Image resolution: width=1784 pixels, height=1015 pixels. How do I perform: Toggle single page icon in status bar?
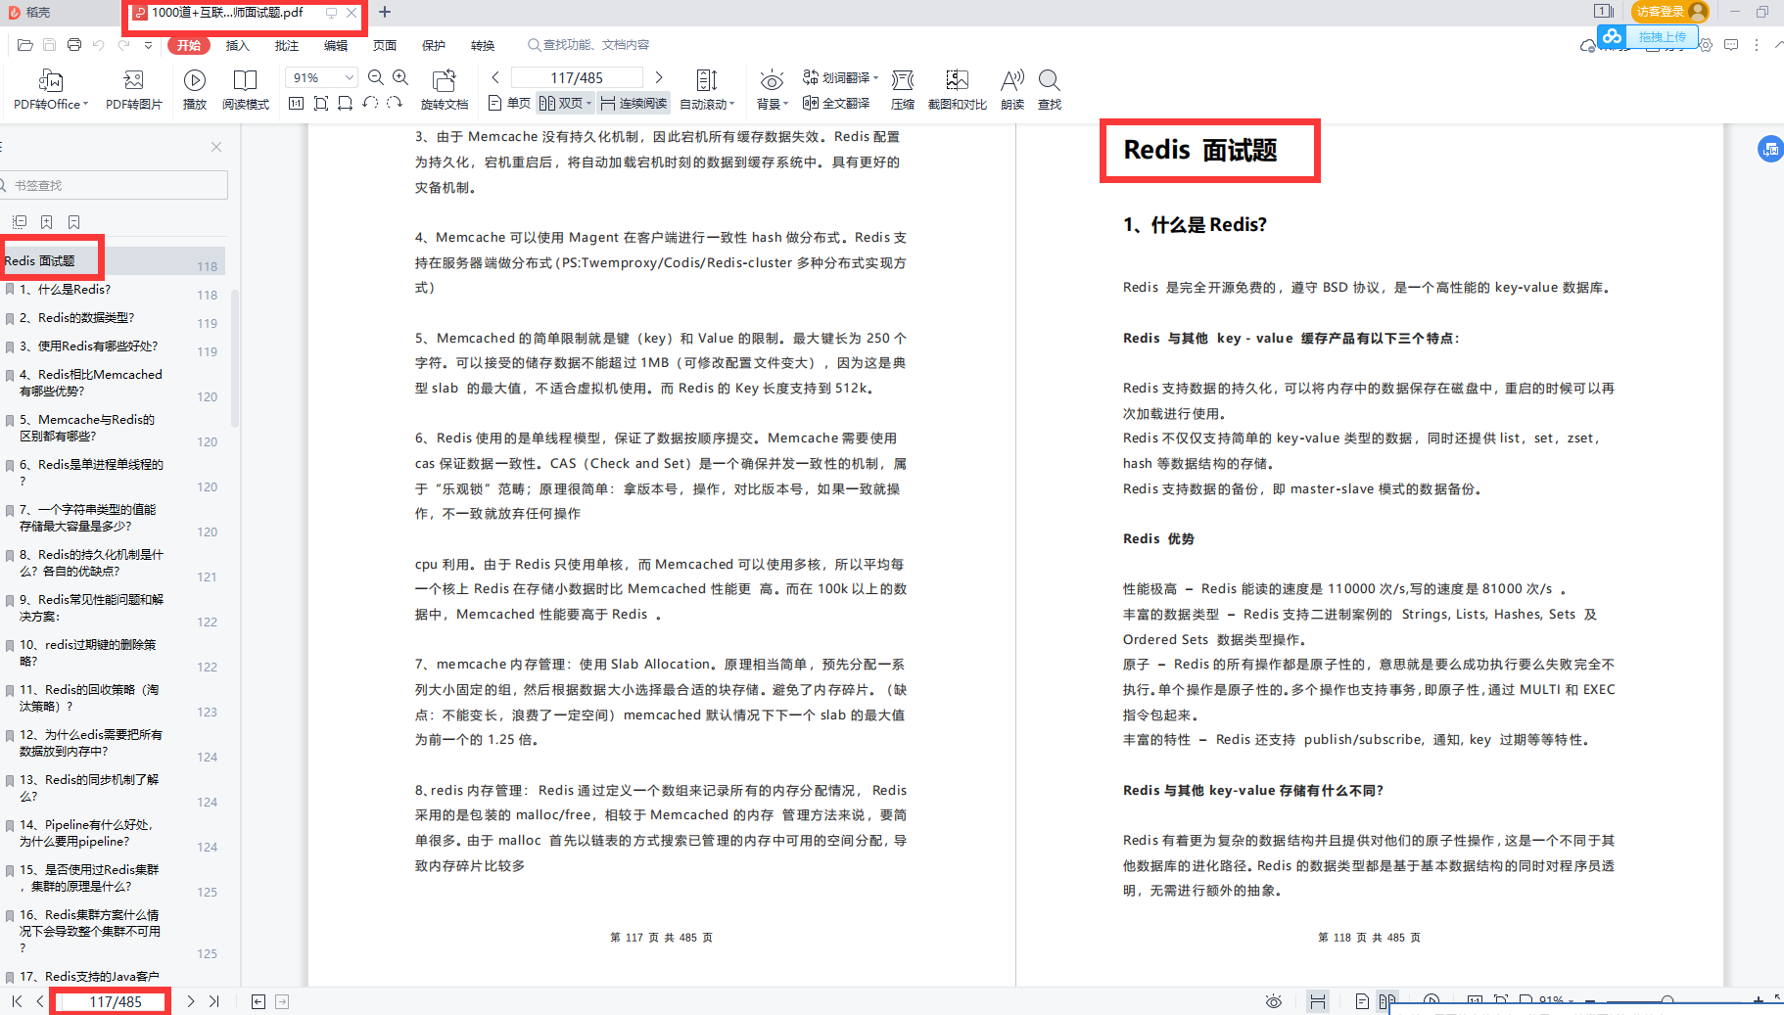pyautogui.click(x=1362, y=1001)
